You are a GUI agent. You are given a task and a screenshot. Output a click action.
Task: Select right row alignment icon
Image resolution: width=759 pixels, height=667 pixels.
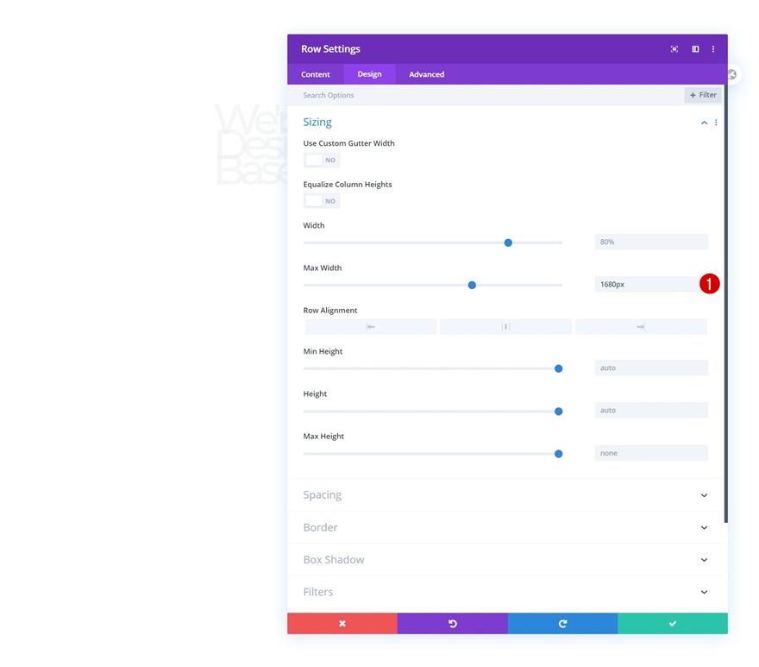click(x=641, y=327)
